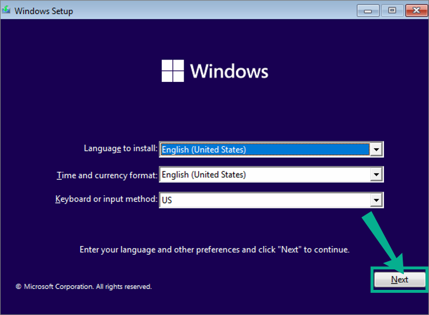Viewport: 429px width, 315px height.
Task: Click the 'Keyboard or input method:' label
Action: (x=106, y=199)
